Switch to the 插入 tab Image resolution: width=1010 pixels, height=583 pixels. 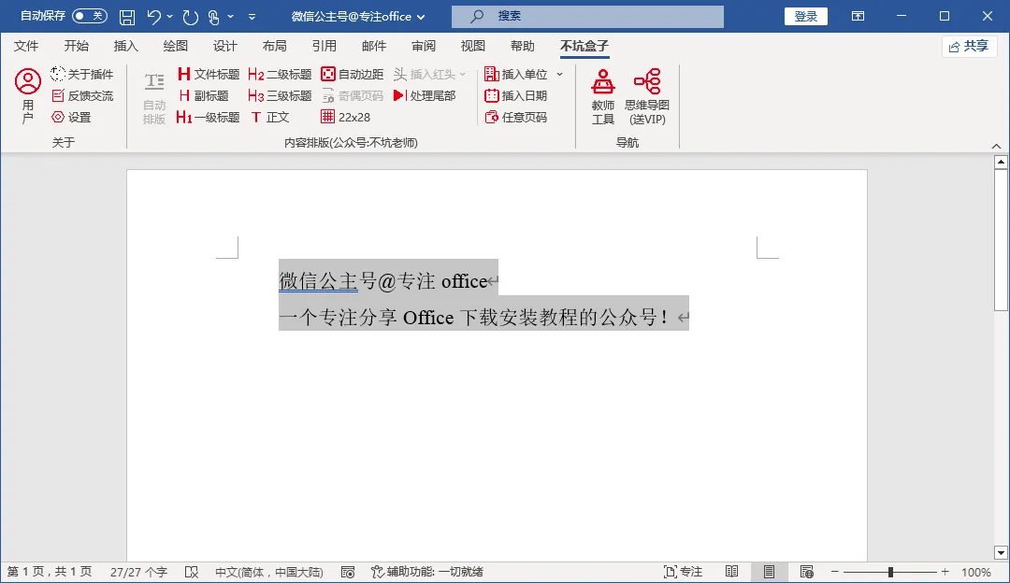125,46
